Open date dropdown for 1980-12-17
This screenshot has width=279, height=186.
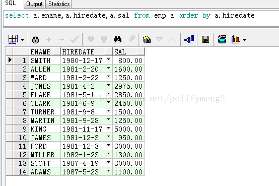(x=108, y=59)
